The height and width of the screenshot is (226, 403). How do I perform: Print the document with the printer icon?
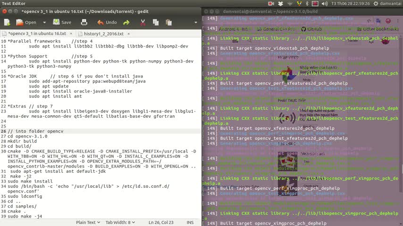84,23
